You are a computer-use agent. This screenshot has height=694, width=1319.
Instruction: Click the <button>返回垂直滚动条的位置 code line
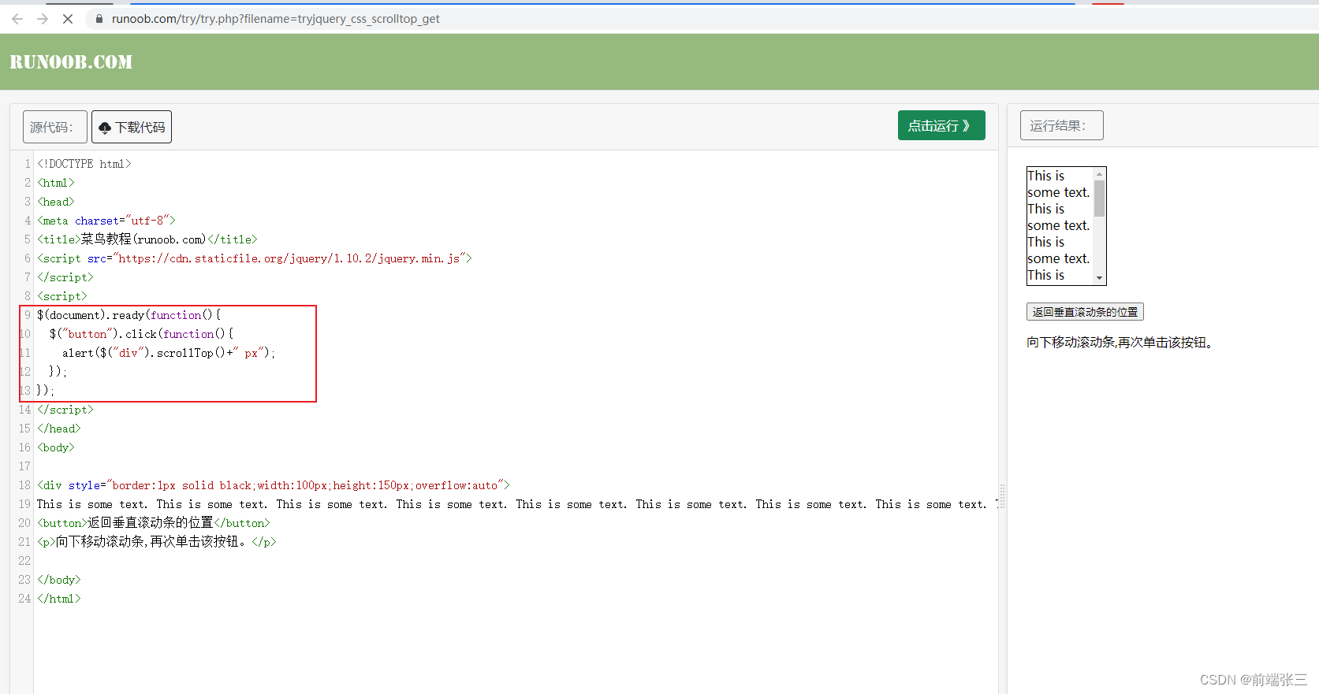click(154, 523)
